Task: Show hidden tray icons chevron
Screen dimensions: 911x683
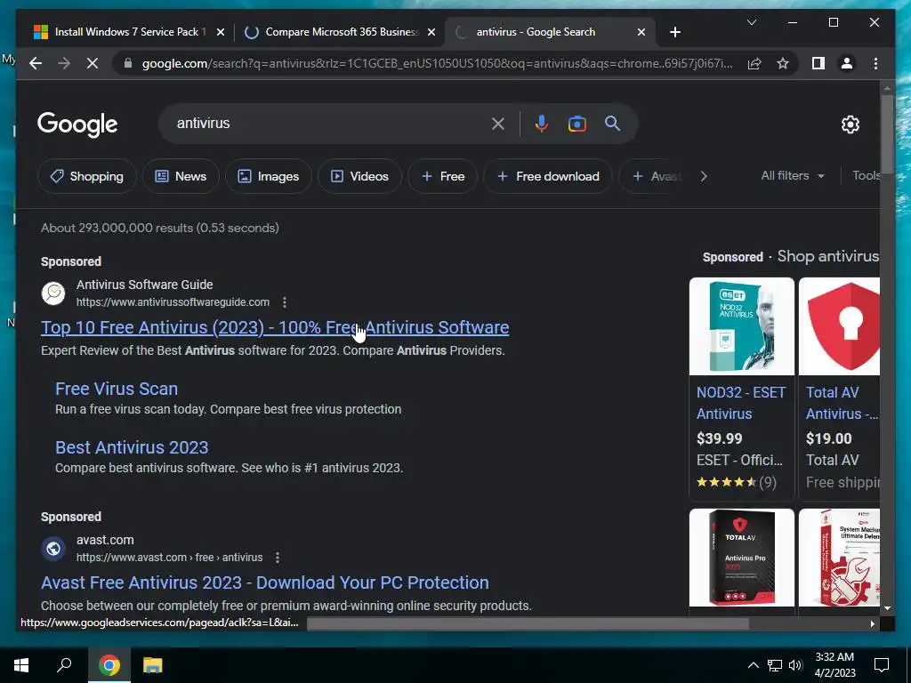Action: point(753,665)
